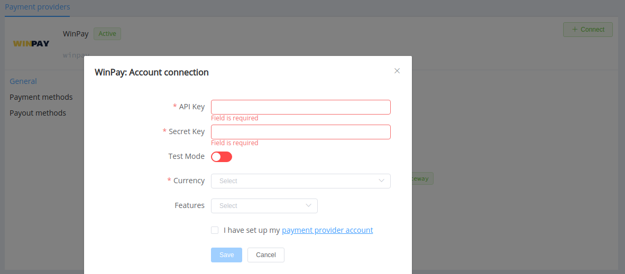Open the payment provider account link
The image size is (625, 274).
[327, 230]
